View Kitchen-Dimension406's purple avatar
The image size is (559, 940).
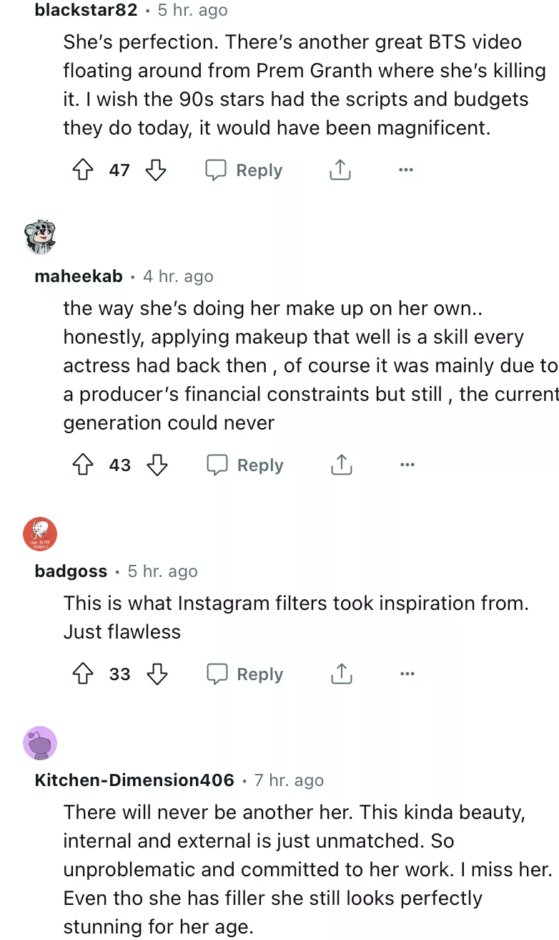pyautogui.click(x=40, y=743)
